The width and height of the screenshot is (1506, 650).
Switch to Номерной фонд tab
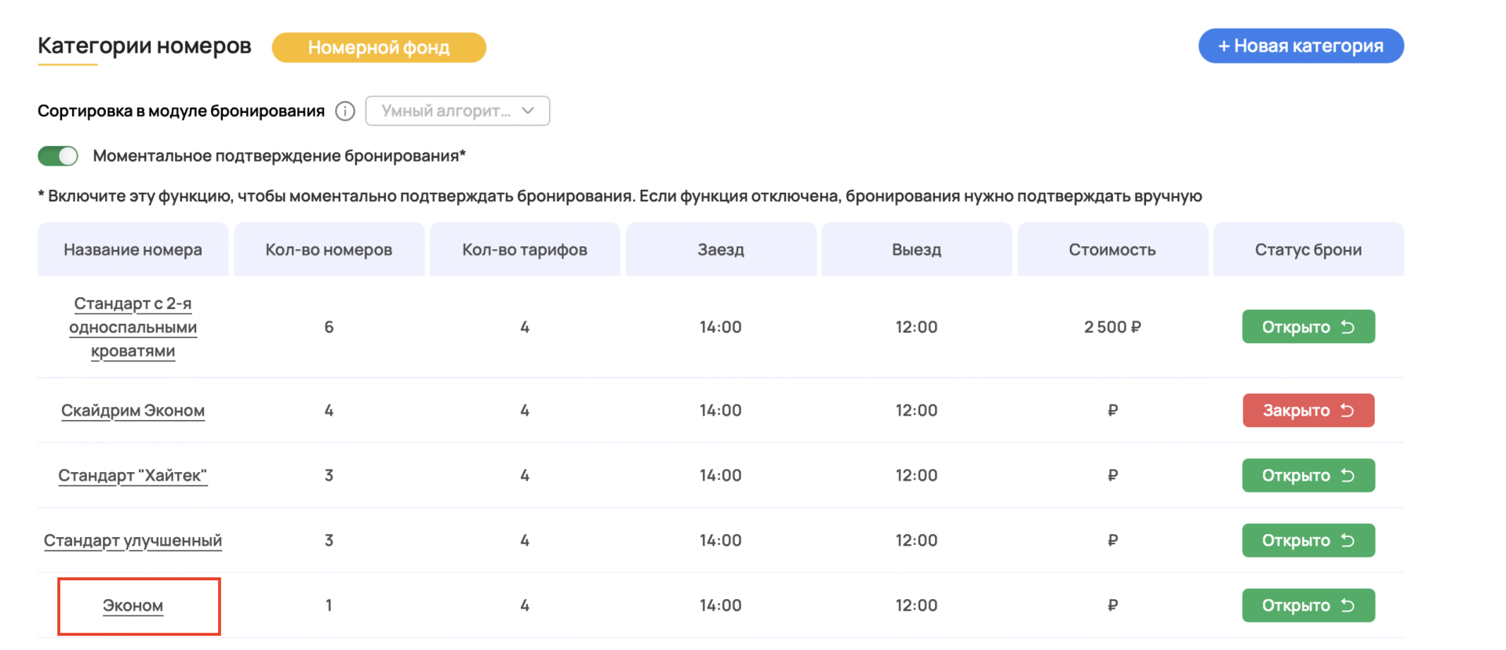(379, 48)
